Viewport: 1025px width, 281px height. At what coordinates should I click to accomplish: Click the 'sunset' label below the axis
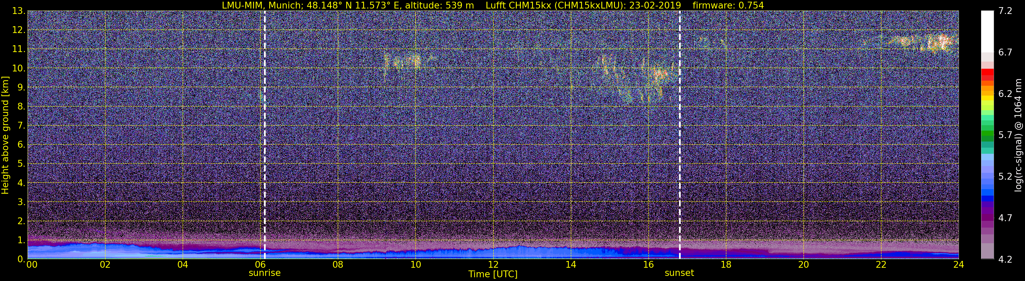(x=679, y=272)
